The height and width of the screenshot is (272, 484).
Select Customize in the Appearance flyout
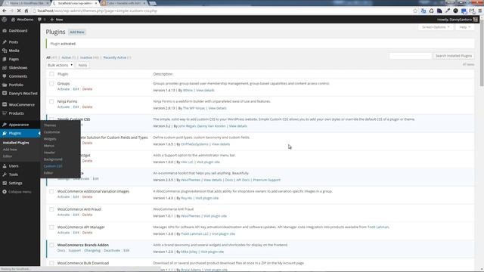click(52, 132)
